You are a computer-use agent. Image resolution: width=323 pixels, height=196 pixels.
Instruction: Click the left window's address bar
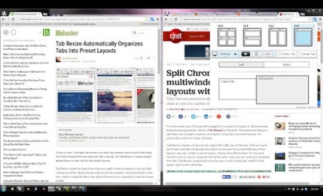coord(82,19)
